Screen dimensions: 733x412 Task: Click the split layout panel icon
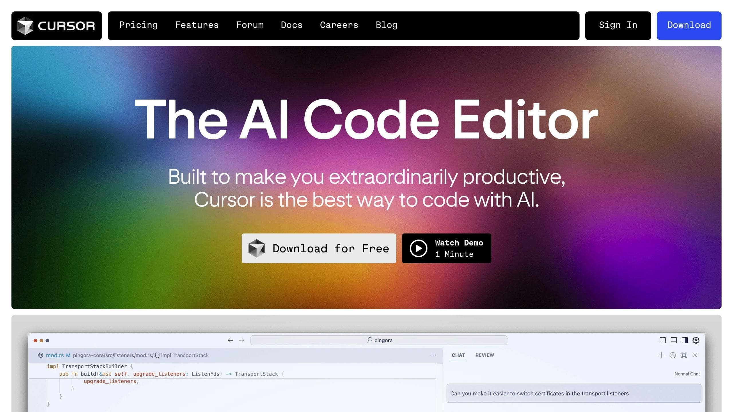pos(663,340)
